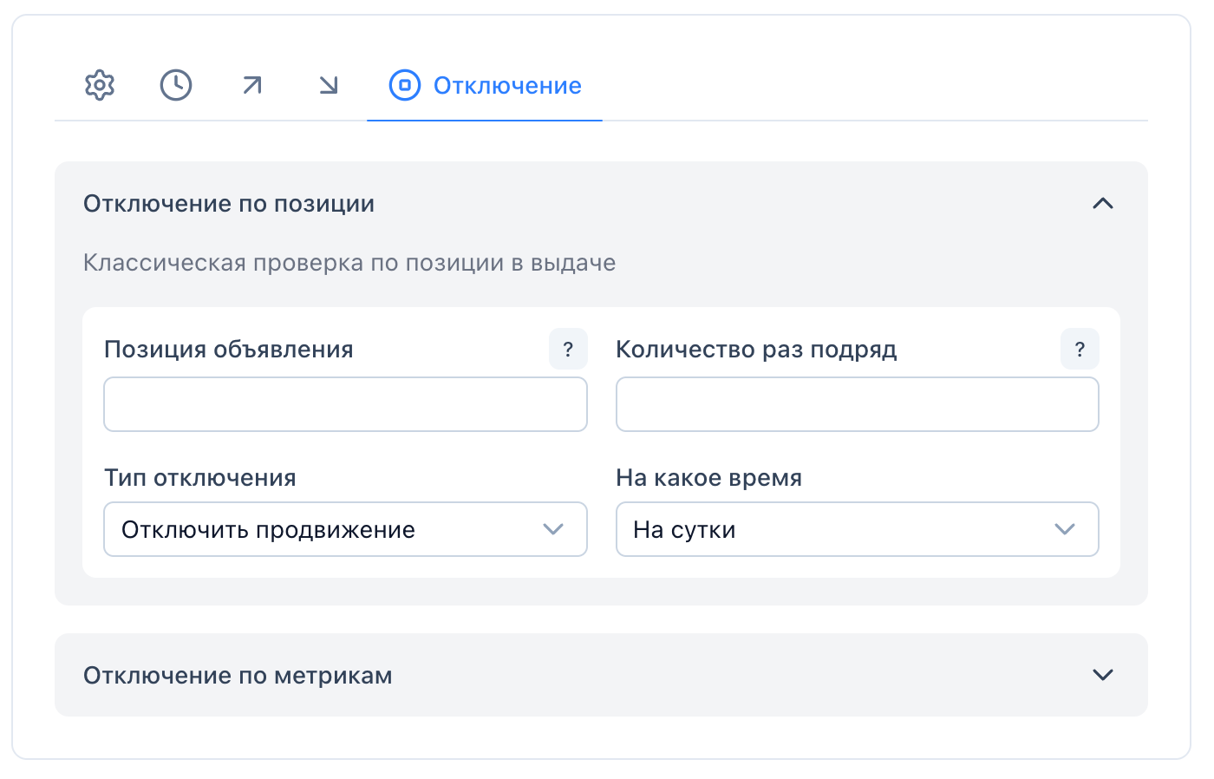Click arrow in Отключить продвижение select

pyautogui.click(x=553, y=529)
